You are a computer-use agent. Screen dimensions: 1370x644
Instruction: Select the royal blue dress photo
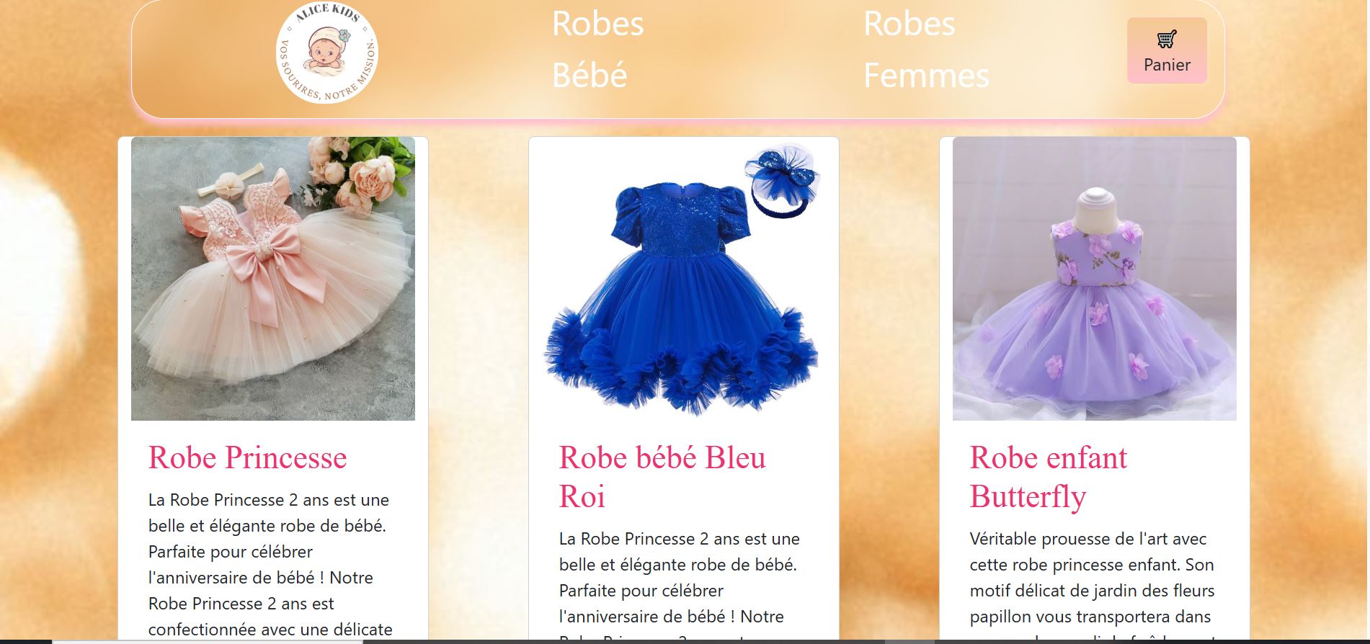click(x=684, y=279)
